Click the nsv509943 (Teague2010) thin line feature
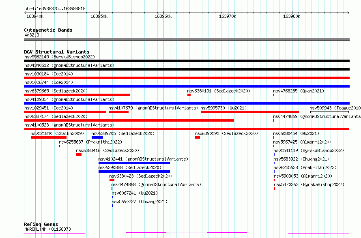This screenshot has width=361, height=238. click(330, 112)
